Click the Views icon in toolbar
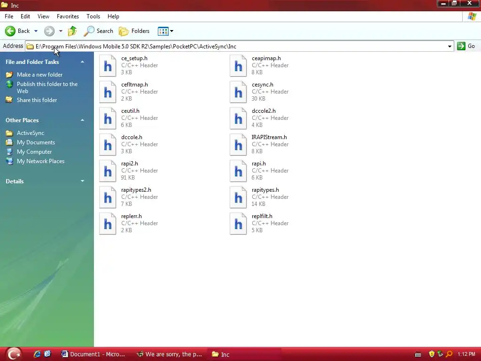 point(163,31)
